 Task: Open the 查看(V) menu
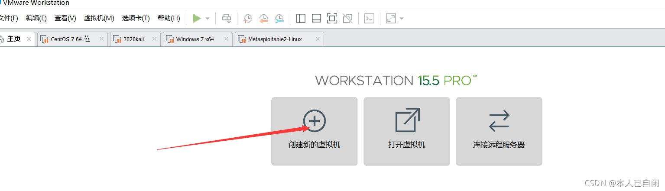[65, 18]
